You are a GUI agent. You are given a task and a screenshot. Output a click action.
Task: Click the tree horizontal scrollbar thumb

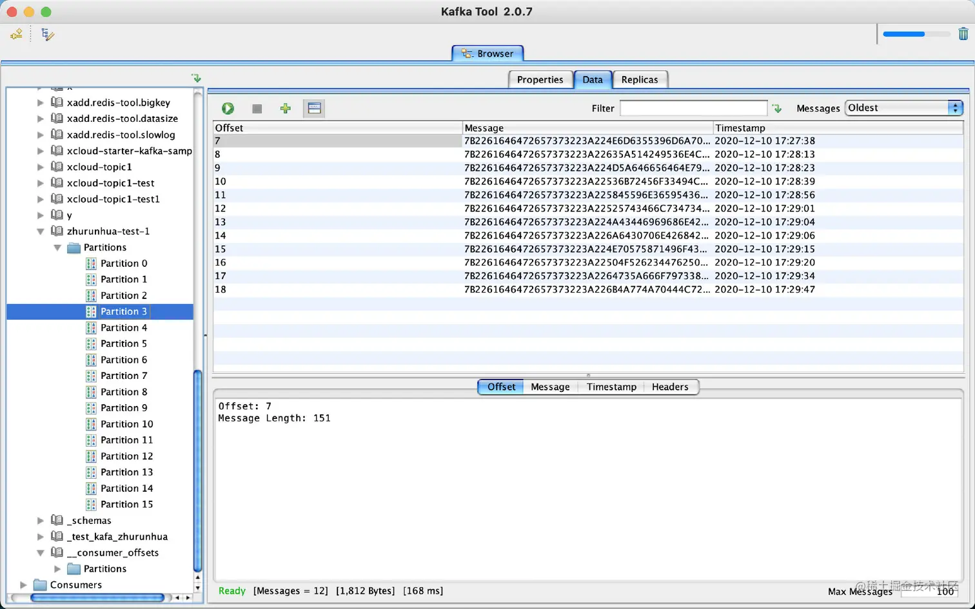click(97, 598)
